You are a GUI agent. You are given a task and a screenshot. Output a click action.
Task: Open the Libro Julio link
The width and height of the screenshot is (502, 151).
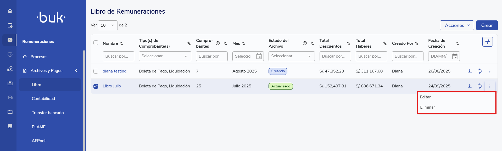pos(112,86)
